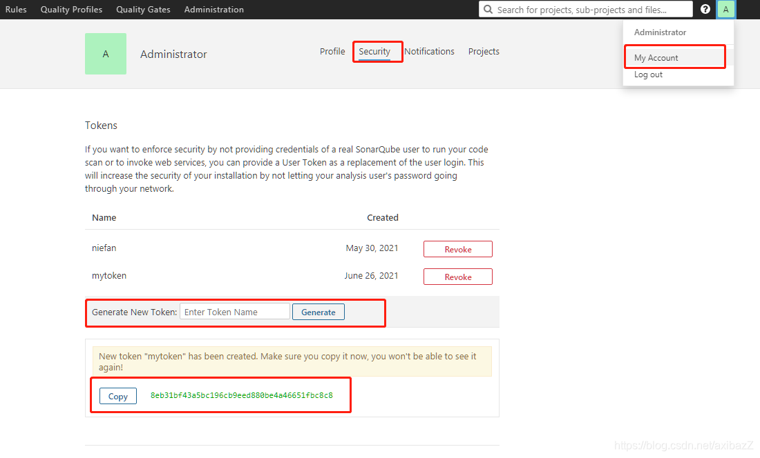Click the Generate button
This screenshot has width=760, height=458.
pos(318,312)
